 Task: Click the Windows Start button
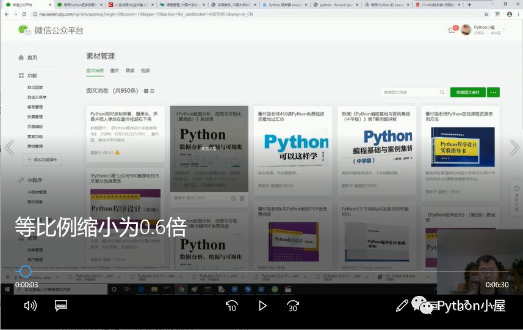(7, 289)
